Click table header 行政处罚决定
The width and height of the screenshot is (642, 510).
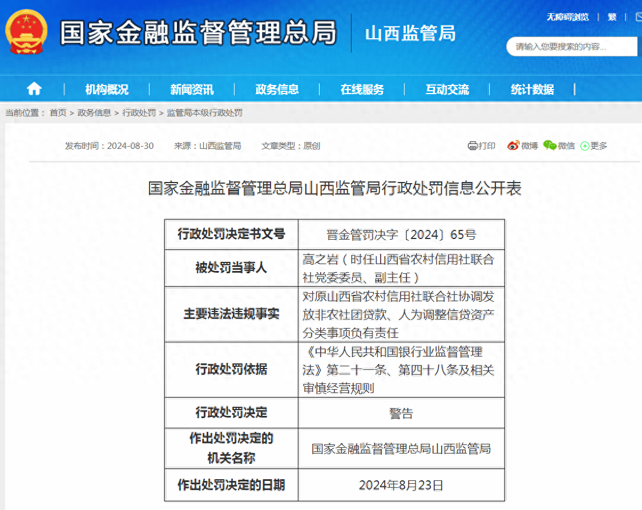231,412
